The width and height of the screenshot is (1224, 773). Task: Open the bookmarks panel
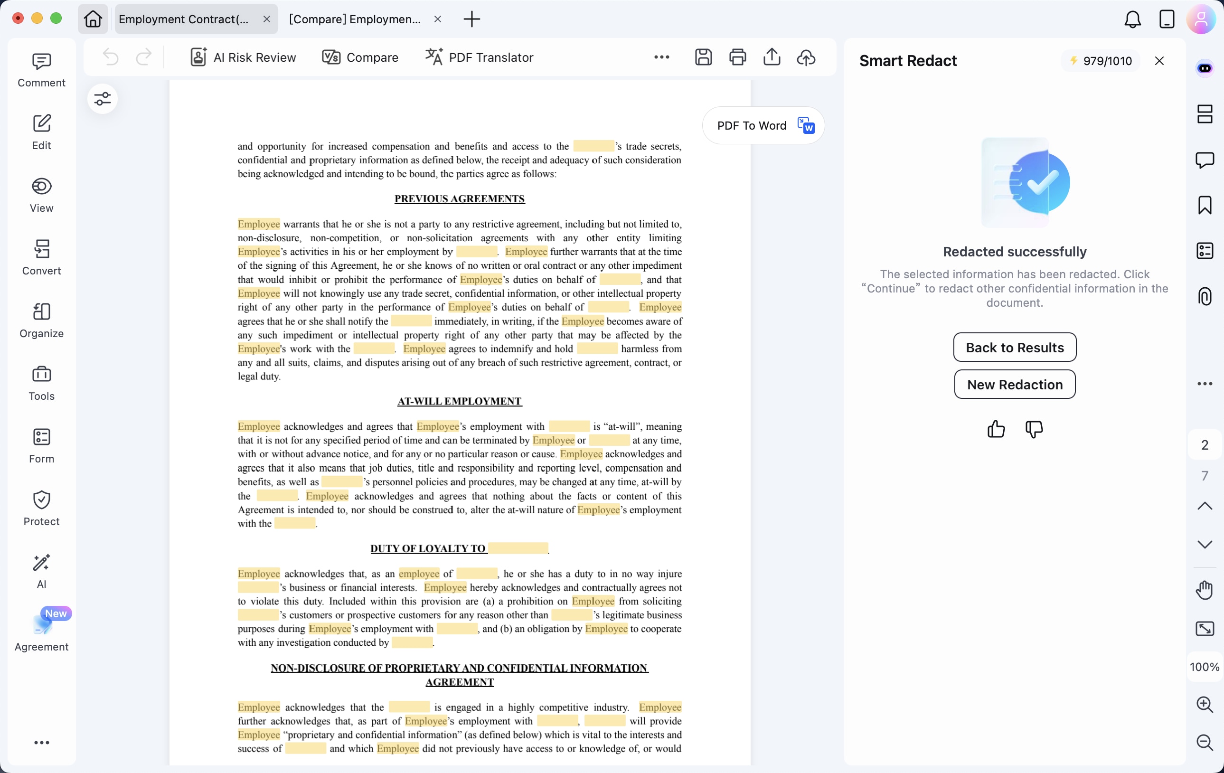1205,205
